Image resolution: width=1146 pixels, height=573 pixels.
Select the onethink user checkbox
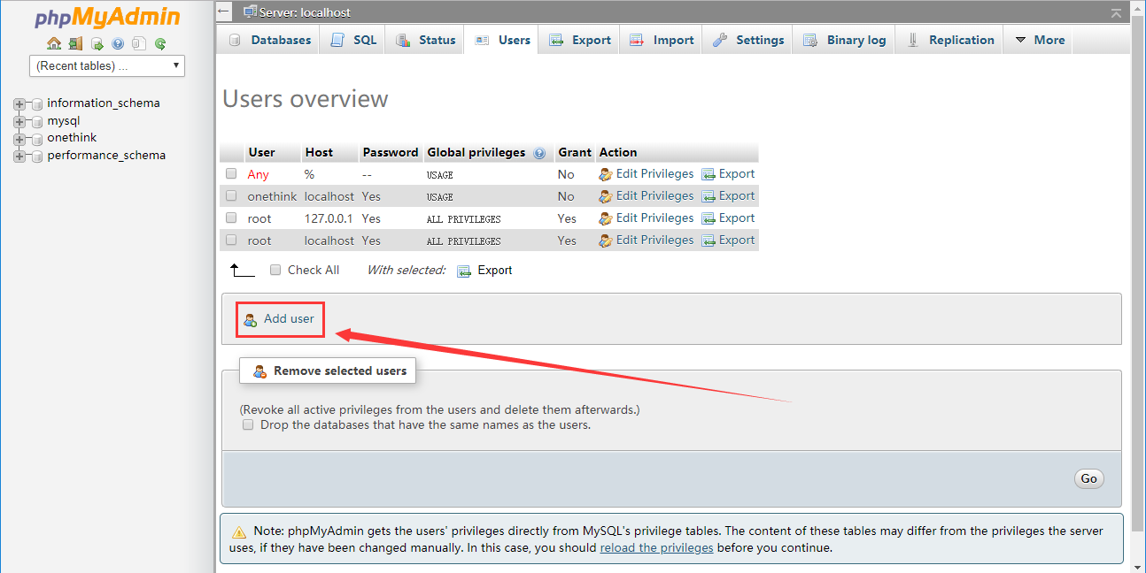click(x=231, y=196)
